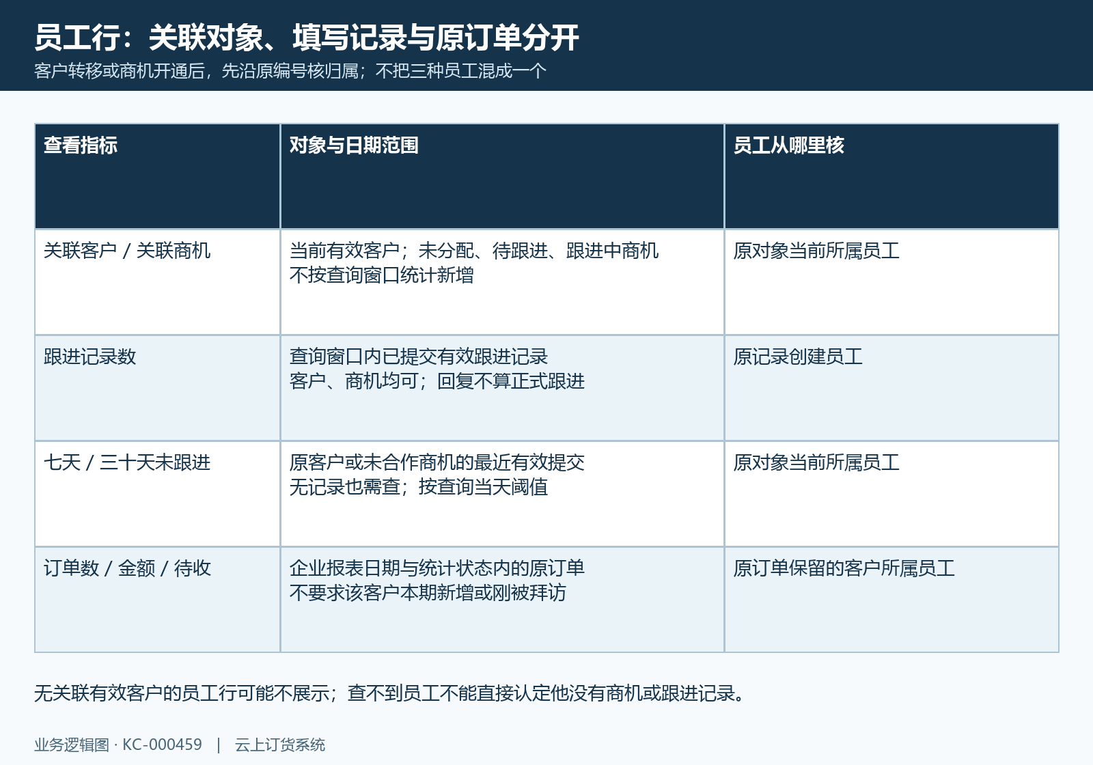Select 原对象当前所属员工 in the 七天 row
This screenshot has width=1093, height=765.
tap(816, 462)
